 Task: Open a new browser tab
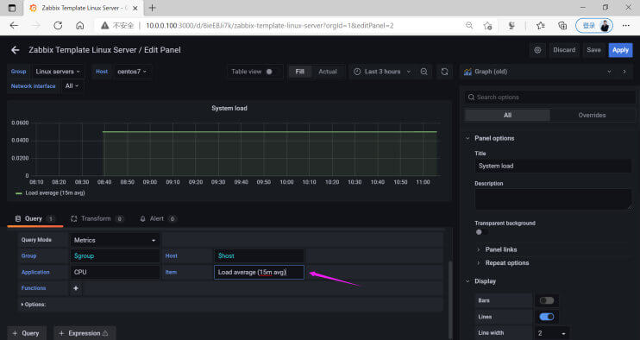(153, 8)
